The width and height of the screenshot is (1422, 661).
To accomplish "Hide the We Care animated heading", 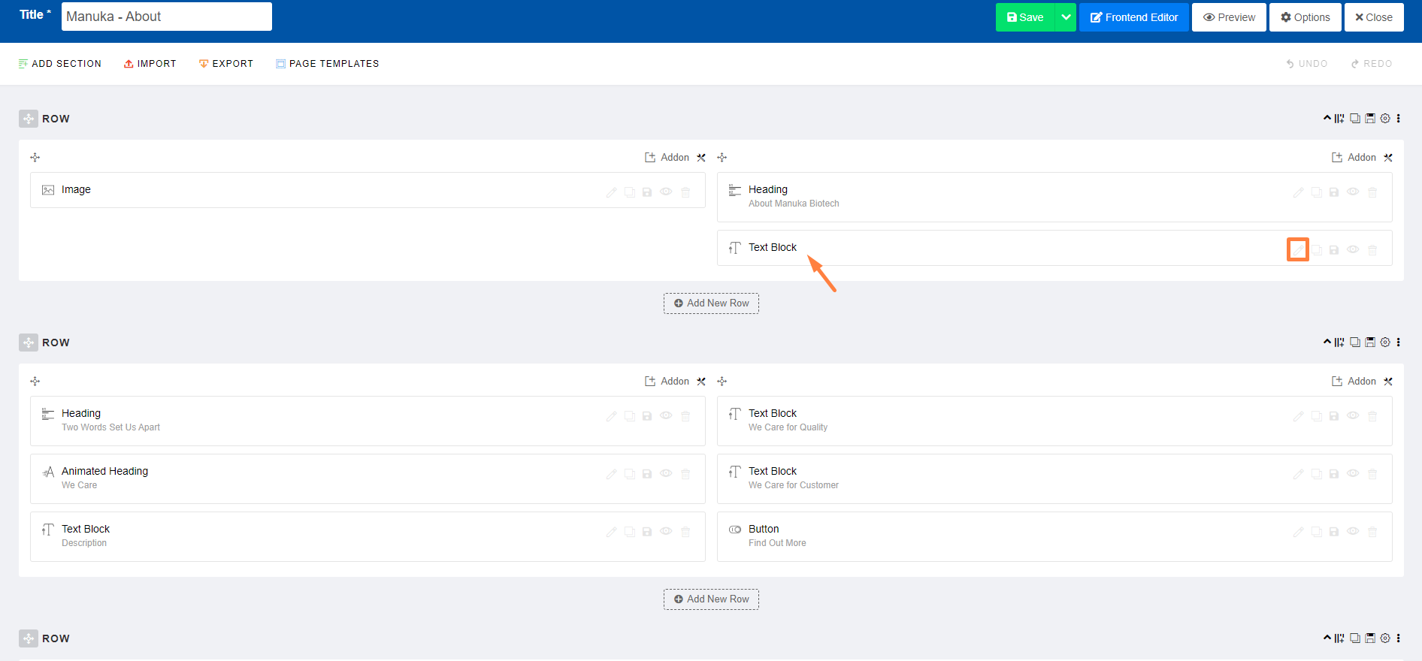I will point(666,474).
